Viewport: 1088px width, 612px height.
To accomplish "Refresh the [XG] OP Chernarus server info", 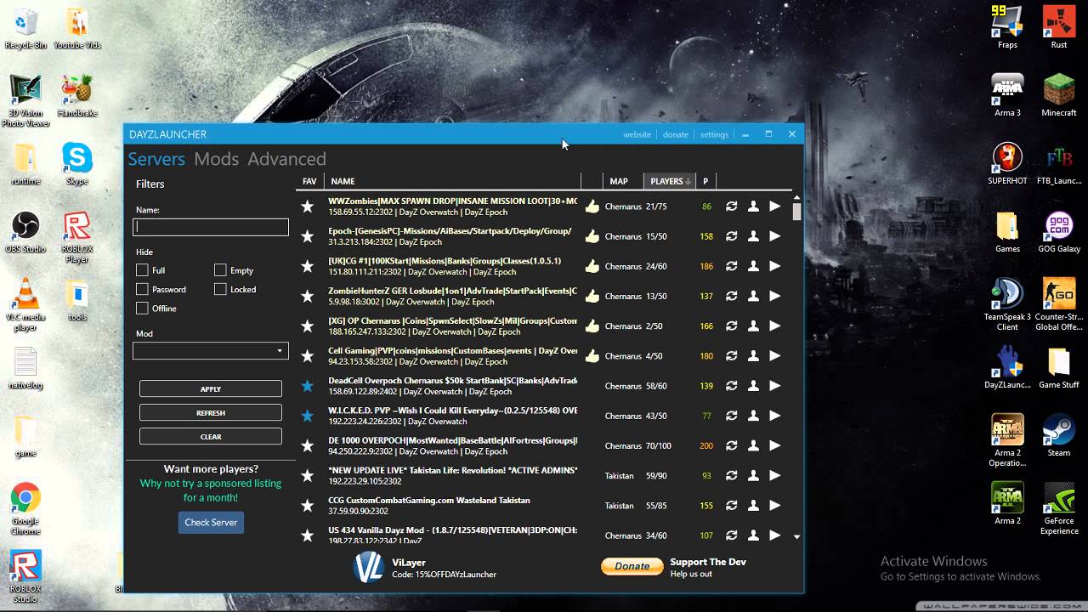I will coord(731,326).
